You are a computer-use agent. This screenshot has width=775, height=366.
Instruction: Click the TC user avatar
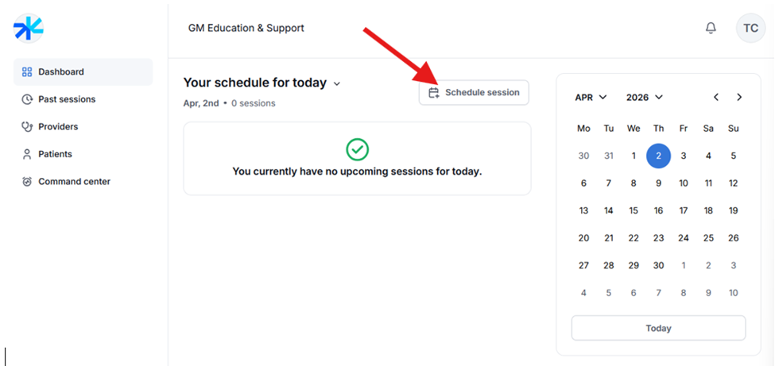750,28
